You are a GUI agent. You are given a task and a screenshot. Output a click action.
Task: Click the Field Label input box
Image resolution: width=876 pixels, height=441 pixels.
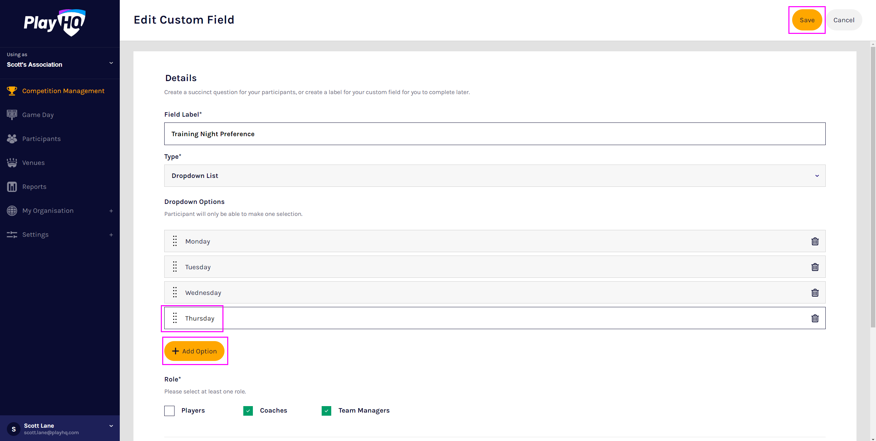pyautogui.click(x=495, y=134)
